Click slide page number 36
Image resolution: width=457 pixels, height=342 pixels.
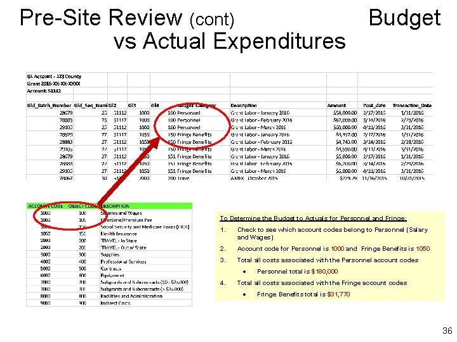point(447,331)
